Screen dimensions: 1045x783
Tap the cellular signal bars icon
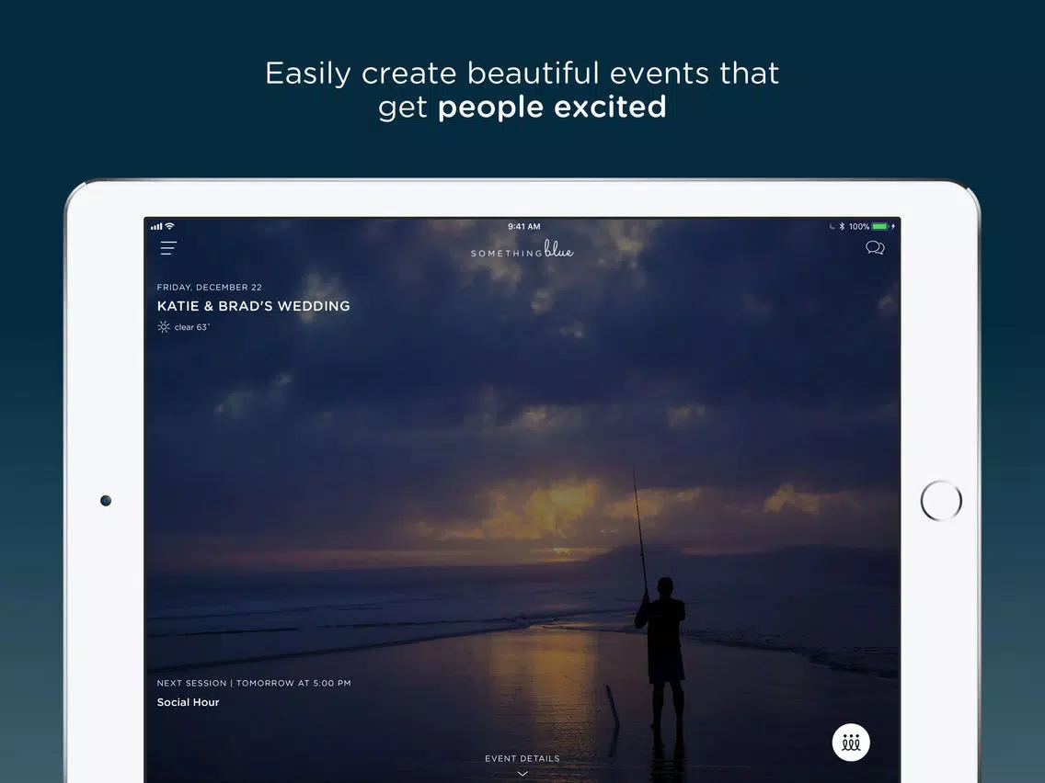[x=156, y=227]
